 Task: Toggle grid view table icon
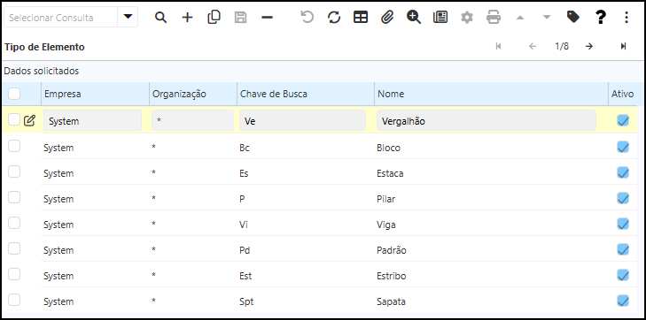tap(361, 18)
